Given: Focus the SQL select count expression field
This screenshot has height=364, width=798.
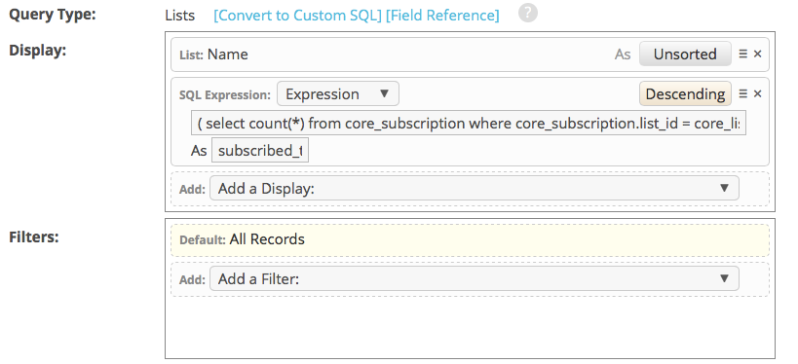Looking at the screenshot, I should (469, 124).
